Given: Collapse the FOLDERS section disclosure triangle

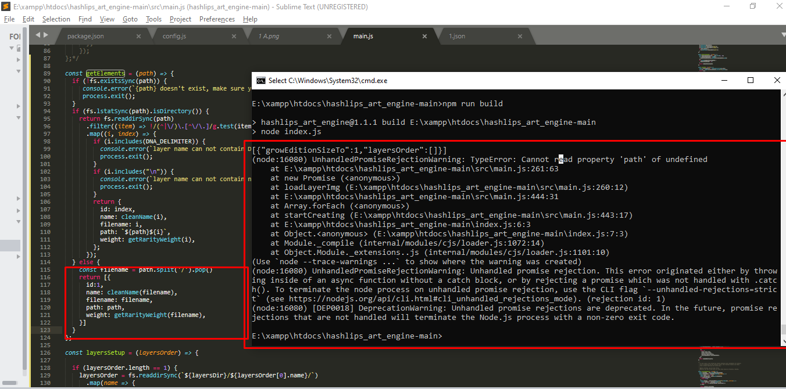Looking at the screenshot, I should (x=12, y=48).
